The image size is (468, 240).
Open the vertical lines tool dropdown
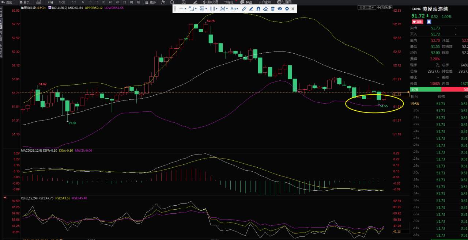[x=214, y=9]
